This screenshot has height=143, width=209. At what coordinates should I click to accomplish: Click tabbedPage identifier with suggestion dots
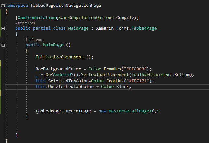(48, 111)
